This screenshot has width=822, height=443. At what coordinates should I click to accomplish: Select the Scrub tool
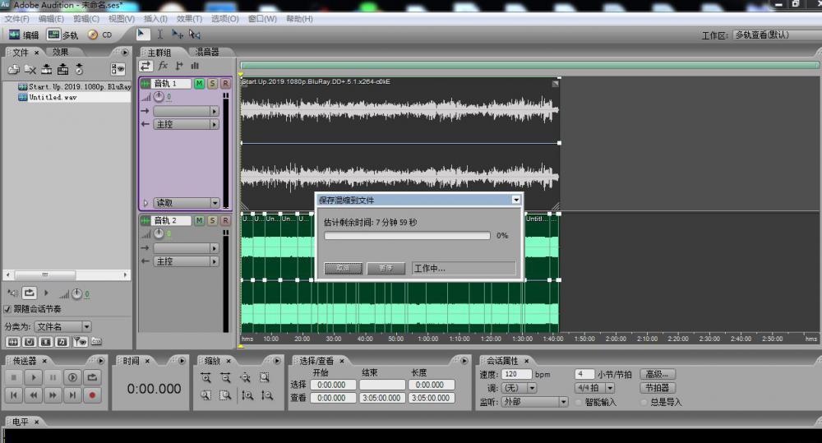195,35
